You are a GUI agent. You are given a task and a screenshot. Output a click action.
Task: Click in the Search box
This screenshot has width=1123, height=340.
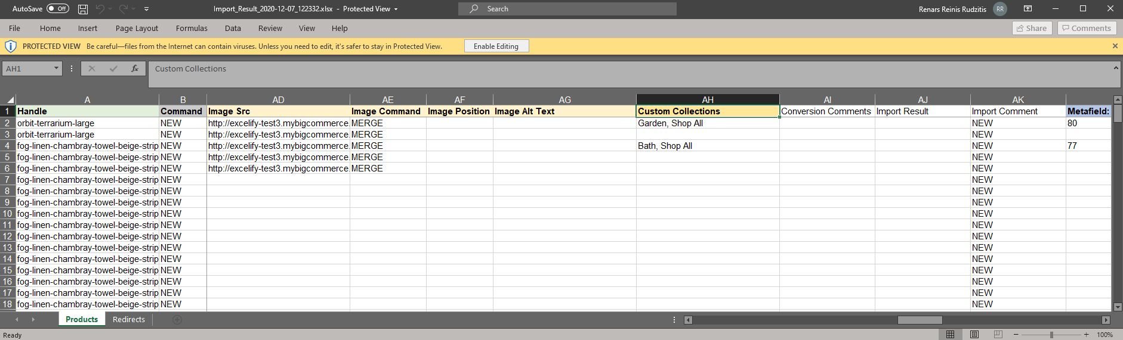point(567,9)
